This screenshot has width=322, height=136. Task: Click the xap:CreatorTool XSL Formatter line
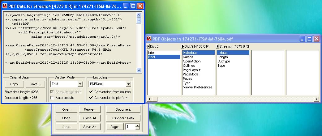pyautogui.click(x=68, y=50)
